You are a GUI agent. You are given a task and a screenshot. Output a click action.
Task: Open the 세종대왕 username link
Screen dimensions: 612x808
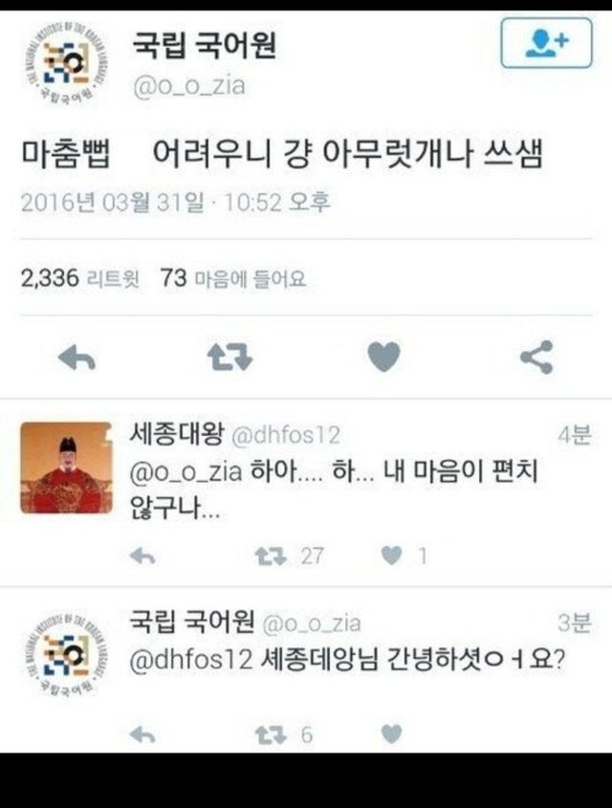point(177,435)
